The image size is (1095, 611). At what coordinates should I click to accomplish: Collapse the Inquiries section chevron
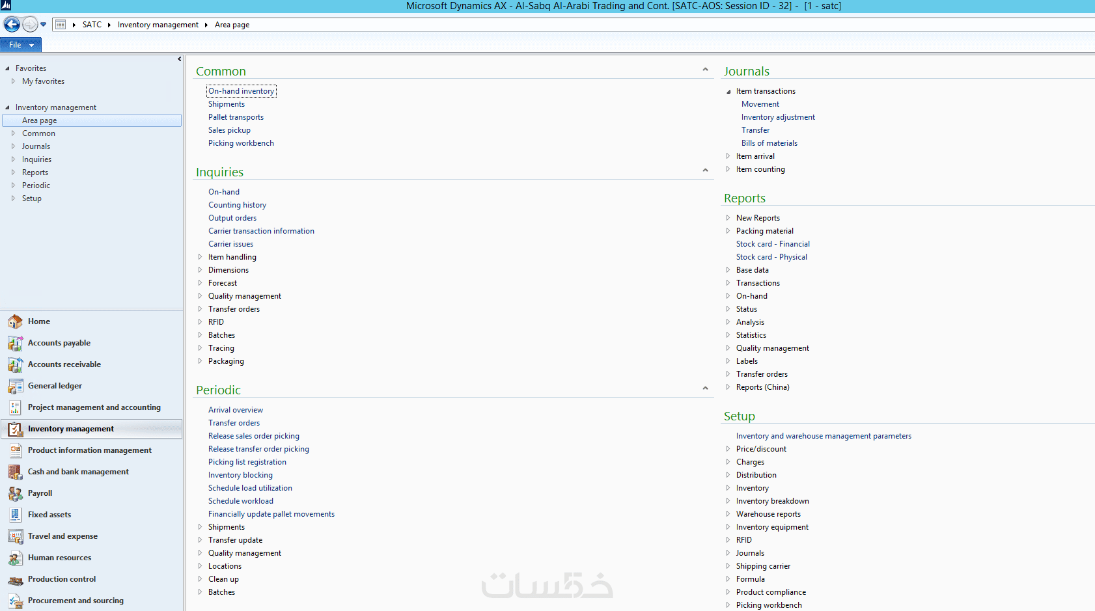pyautogui.click(x=705, y=170)
